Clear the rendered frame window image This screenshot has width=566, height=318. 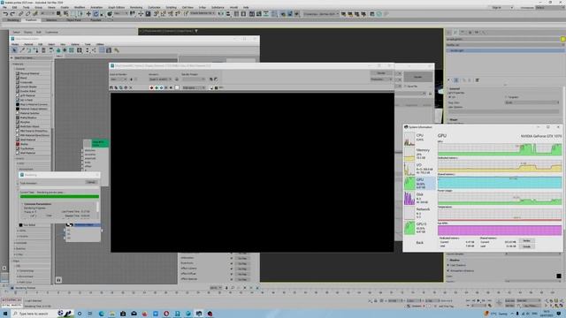tap(131, 87)
